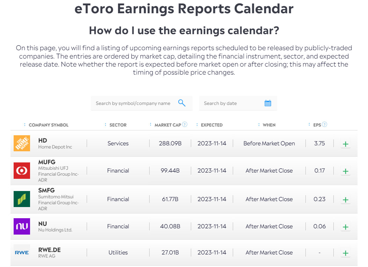The image size is (368, 267).
Task: Click the 99.44B market cap value
Action: (x=170, y=170)
